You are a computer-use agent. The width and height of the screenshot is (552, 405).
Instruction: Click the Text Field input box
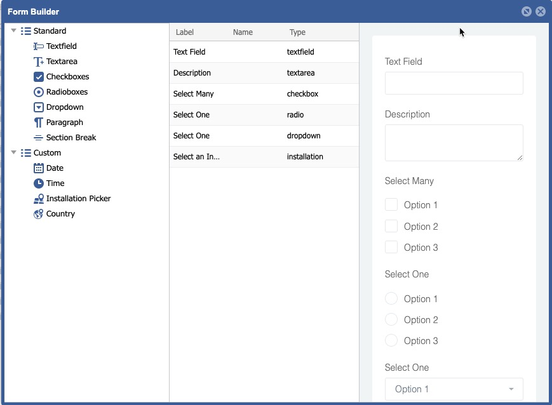pos(454,83)
